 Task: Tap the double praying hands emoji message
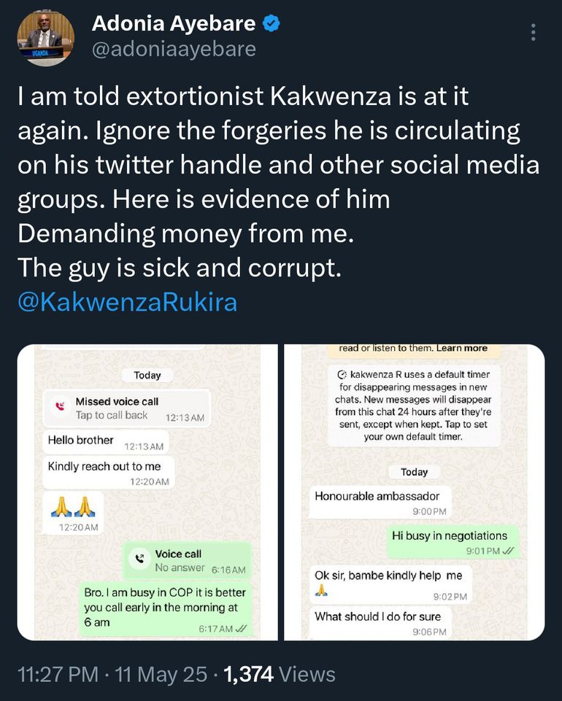coord(74,504)
